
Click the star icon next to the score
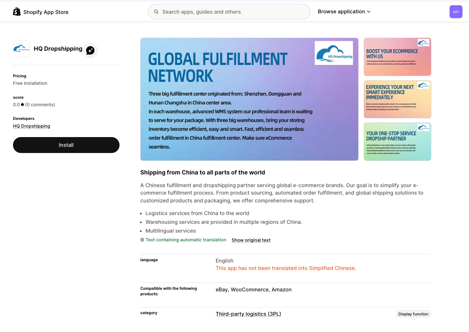[x=22, y=104]
